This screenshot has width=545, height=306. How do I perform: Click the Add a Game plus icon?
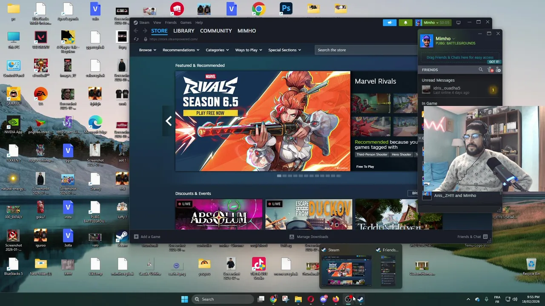tap(136, 237)
